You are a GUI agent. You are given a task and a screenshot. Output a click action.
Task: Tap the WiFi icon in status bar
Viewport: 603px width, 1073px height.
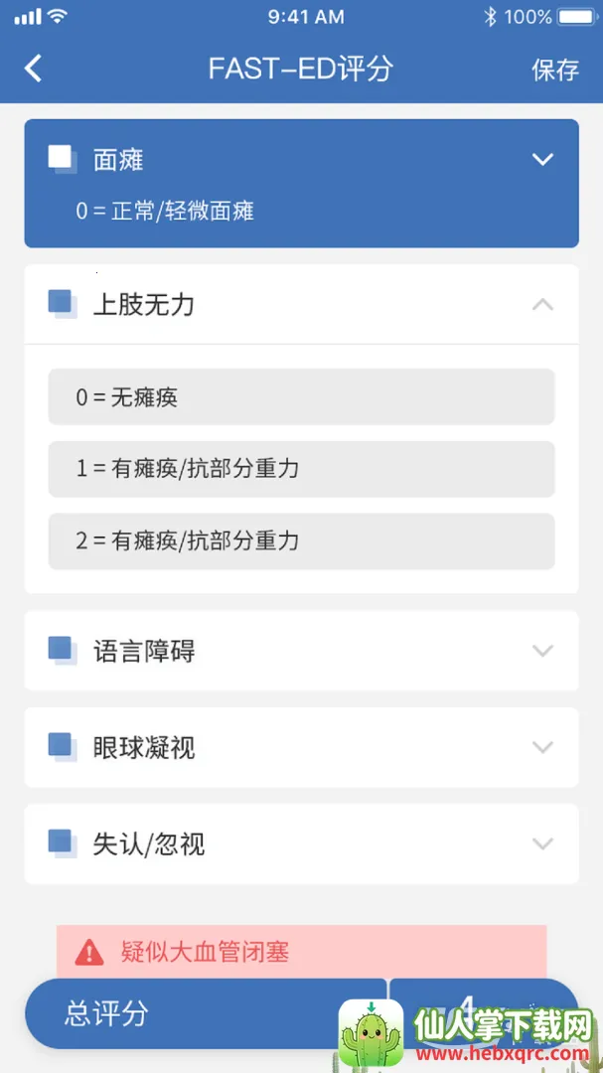coord(58,17)
